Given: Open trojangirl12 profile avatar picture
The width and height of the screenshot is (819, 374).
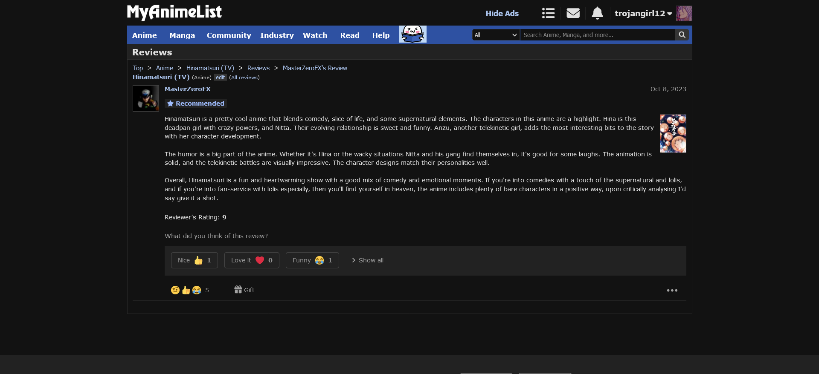Looking at the screenshot, I should (x=684, y=13).
